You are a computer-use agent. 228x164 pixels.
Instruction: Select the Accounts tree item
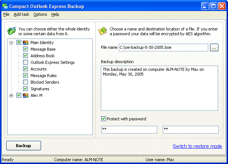pyautogui.click(x=38, y=69)
